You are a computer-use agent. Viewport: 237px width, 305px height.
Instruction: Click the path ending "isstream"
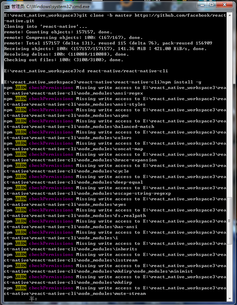[71, 260]
